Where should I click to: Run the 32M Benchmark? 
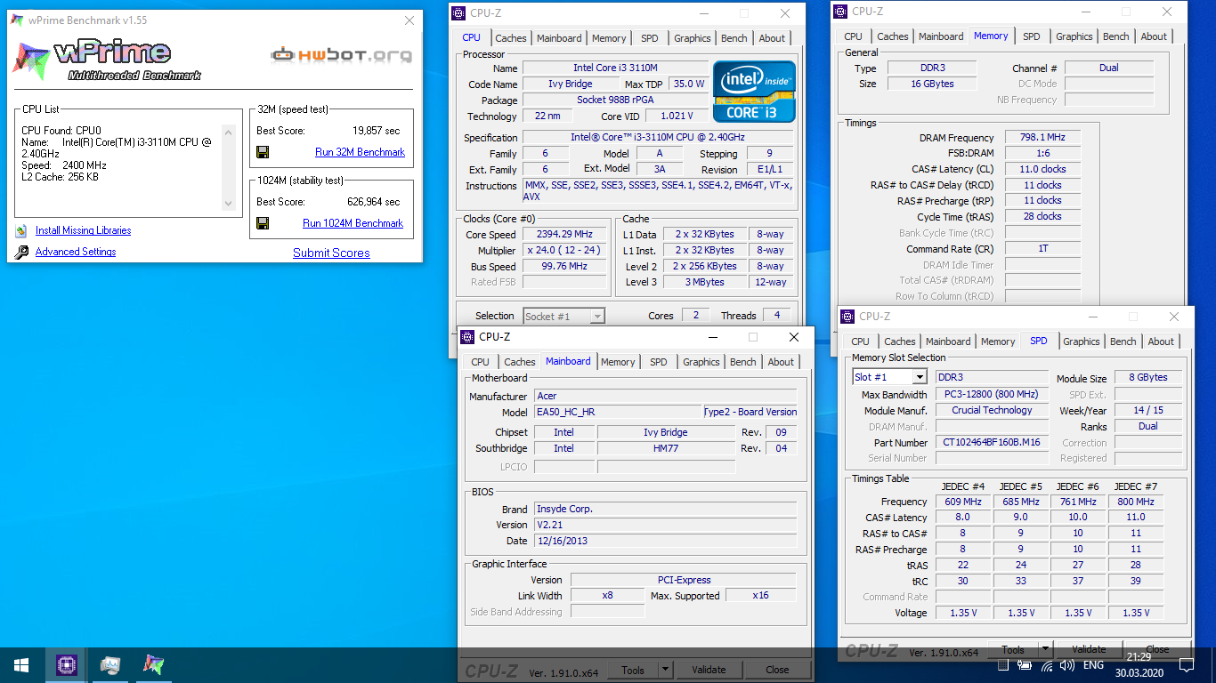coord(360,152)
